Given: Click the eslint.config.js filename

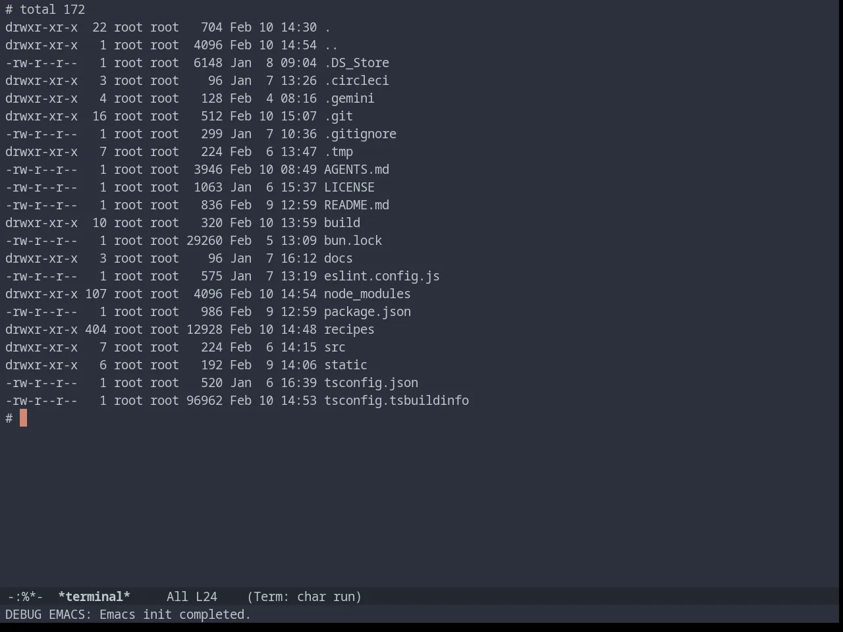Looking at the screenshot, I should [382, 276].
